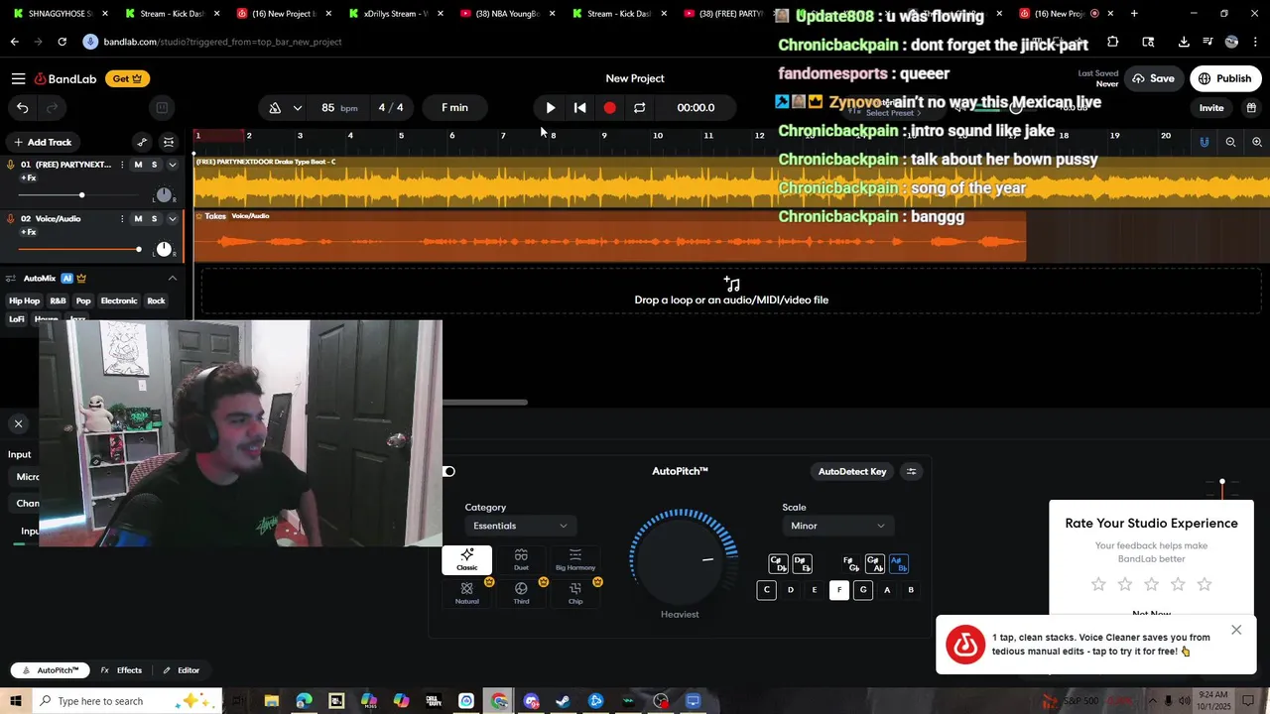Add Fx to track 01
This screenshot has width=1270, height=714.
[x=29, y=178]
